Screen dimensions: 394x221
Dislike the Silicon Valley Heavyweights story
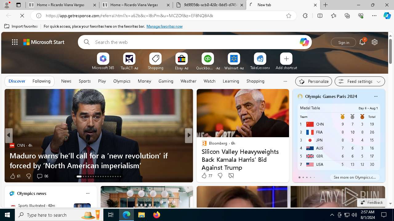[x=220, y=176]
